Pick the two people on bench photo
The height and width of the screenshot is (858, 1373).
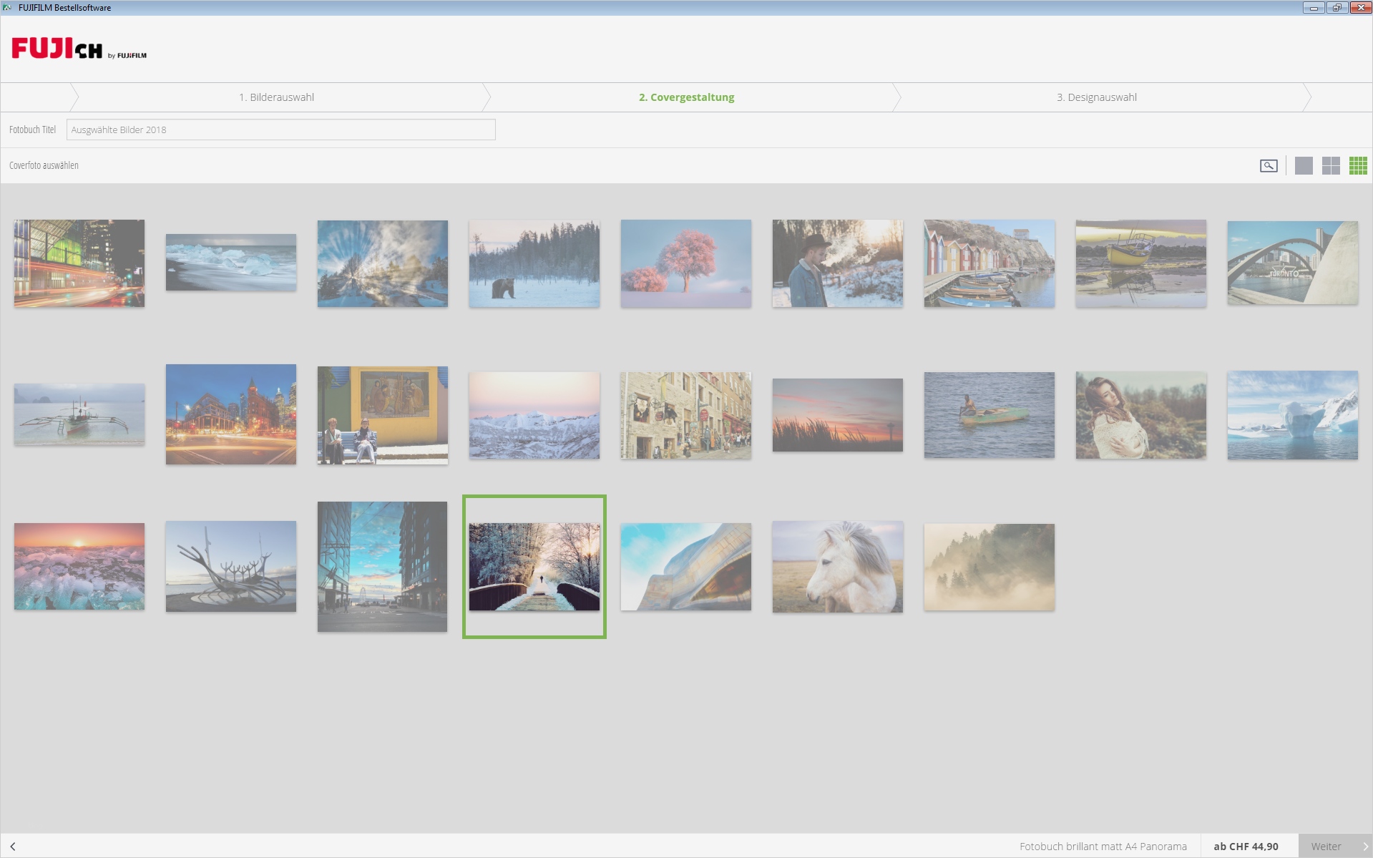pyautogui.click(x=383, y=415)
